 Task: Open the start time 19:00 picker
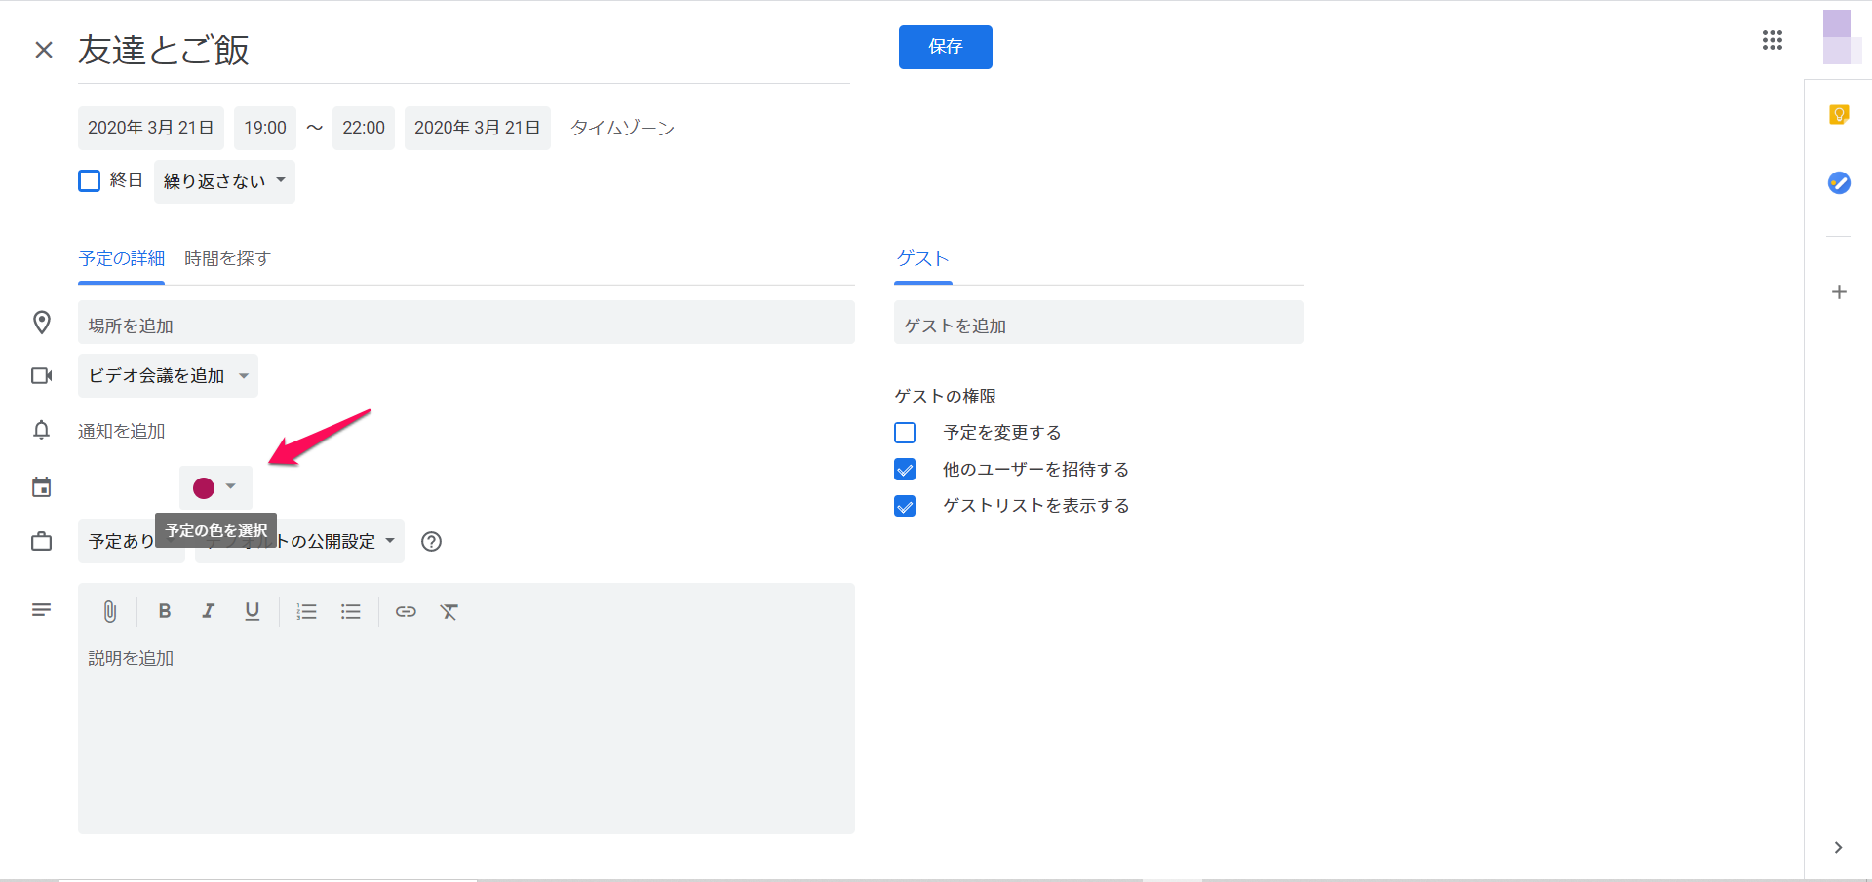[265, 128]
